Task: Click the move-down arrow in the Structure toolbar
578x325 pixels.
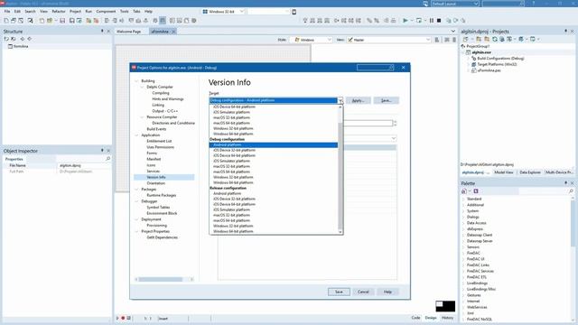Action: click(x=30, y=39)
